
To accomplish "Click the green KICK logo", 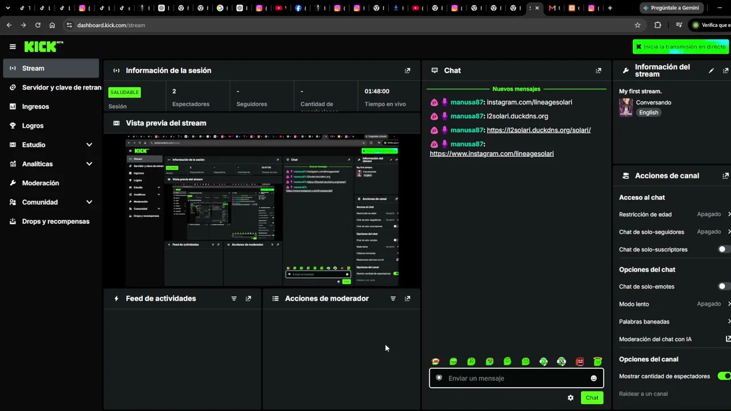I will 43,47.
